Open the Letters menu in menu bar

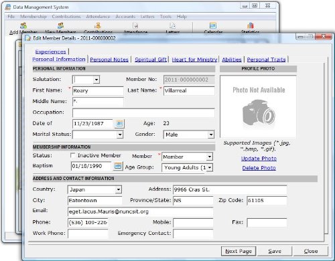click(x=147, y=17)
